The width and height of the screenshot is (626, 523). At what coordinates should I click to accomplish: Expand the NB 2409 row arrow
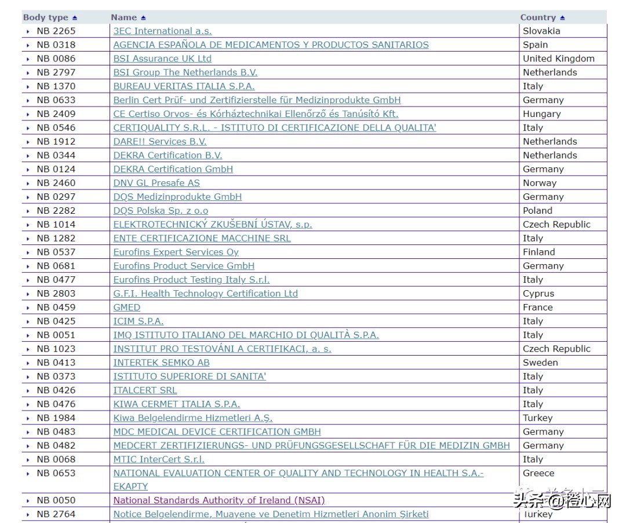tap(28, 115)
